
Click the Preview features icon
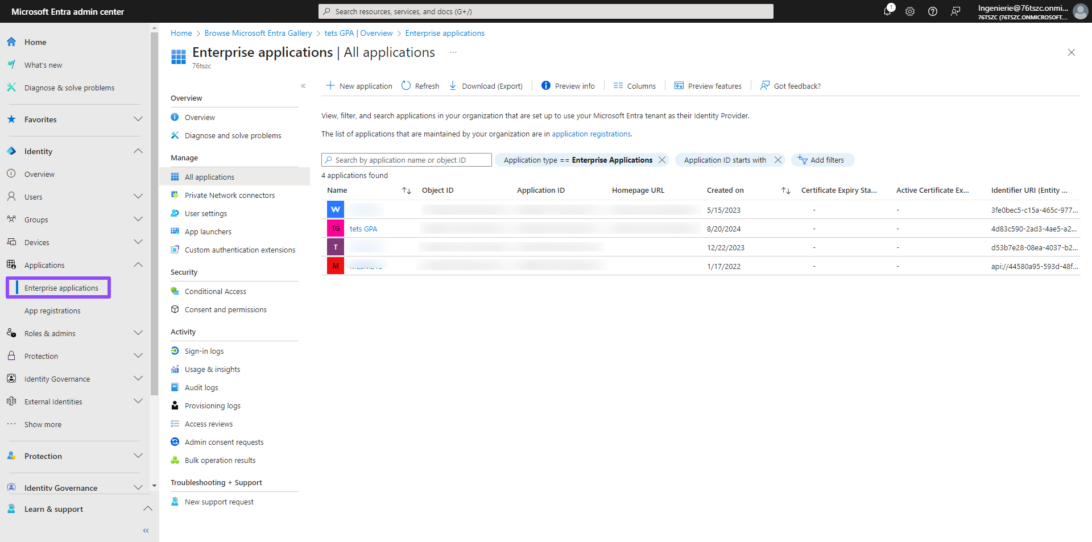679,85
